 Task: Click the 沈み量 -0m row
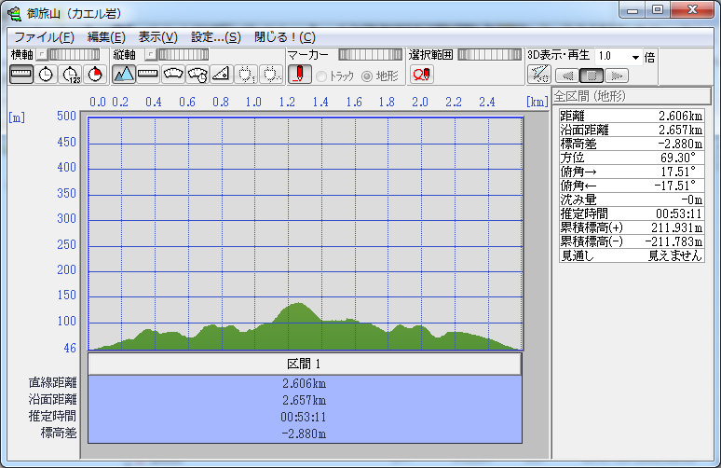[x=632, y=200]
